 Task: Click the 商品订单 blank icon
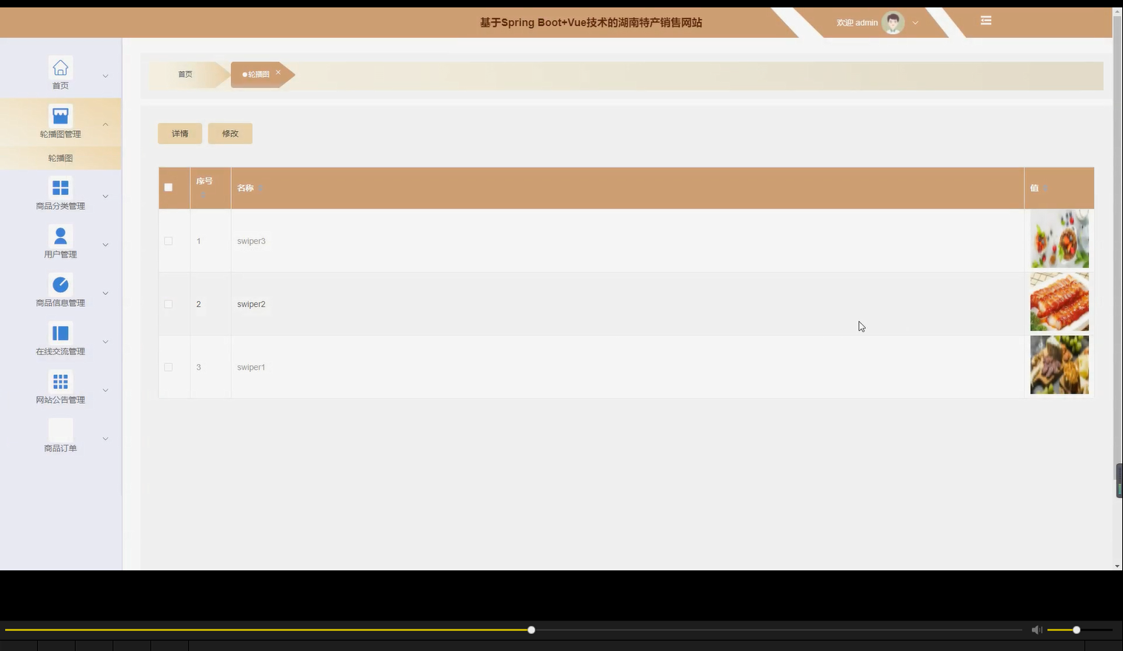pos(61,430)
